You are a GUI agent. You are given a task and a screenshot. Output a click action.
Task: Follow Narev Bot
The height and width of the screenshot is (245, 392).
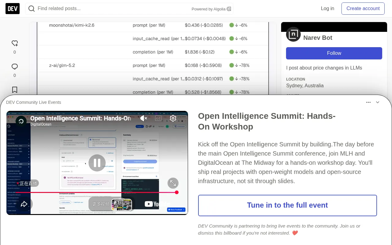334,53
